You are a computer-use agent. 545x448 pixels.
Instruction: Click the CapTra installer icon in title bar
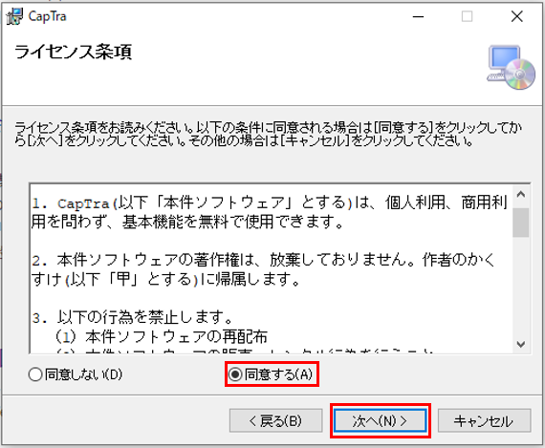(x=14, y=16)
